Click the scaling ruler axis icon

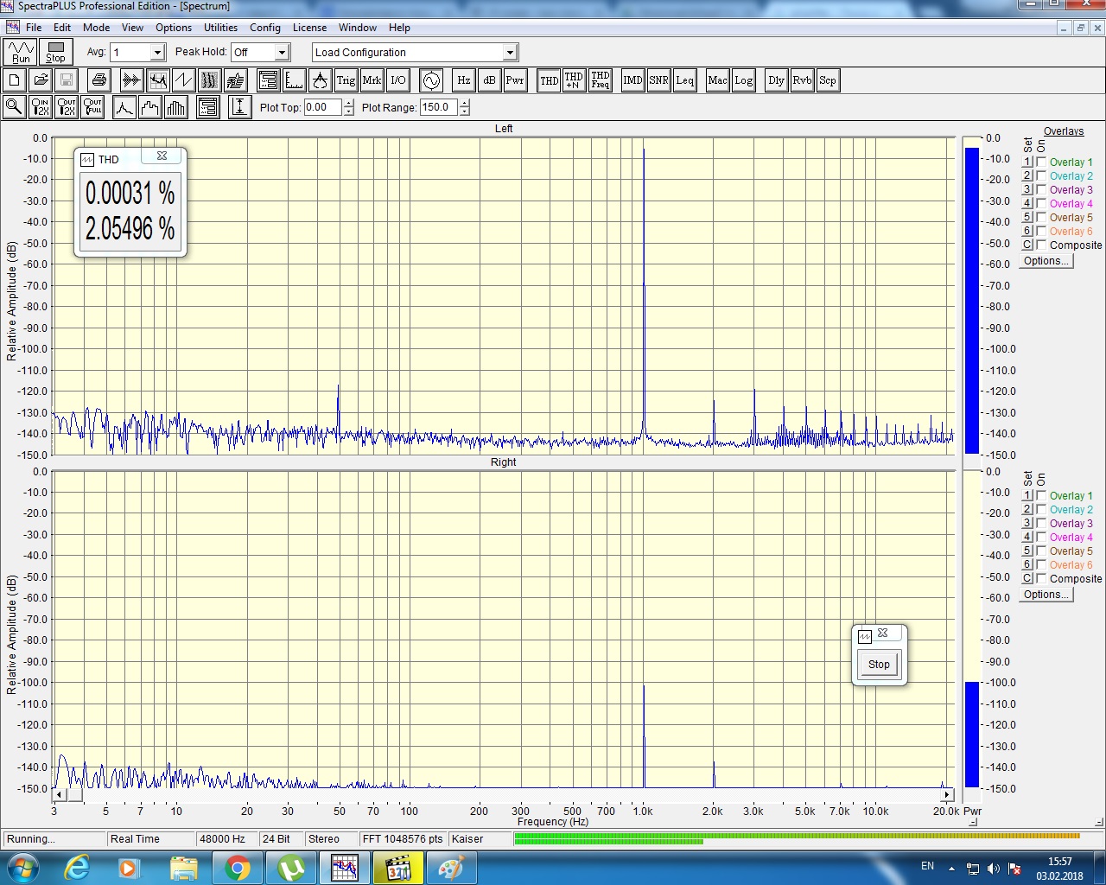[294, 80]
